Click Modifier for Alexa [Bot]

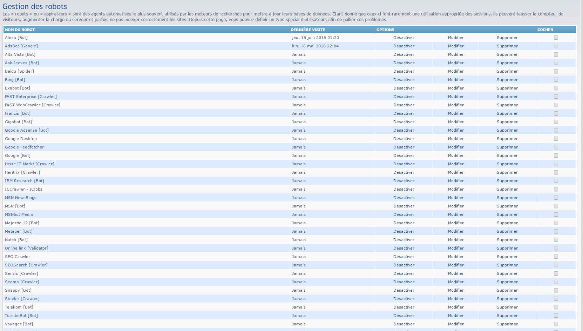[456, 38]
